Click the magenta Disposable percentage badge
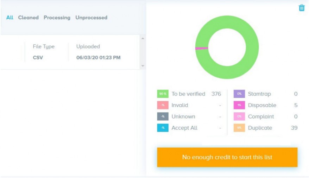Image resolution: width=309 pixels, height=178 pixels. (239, 105)
